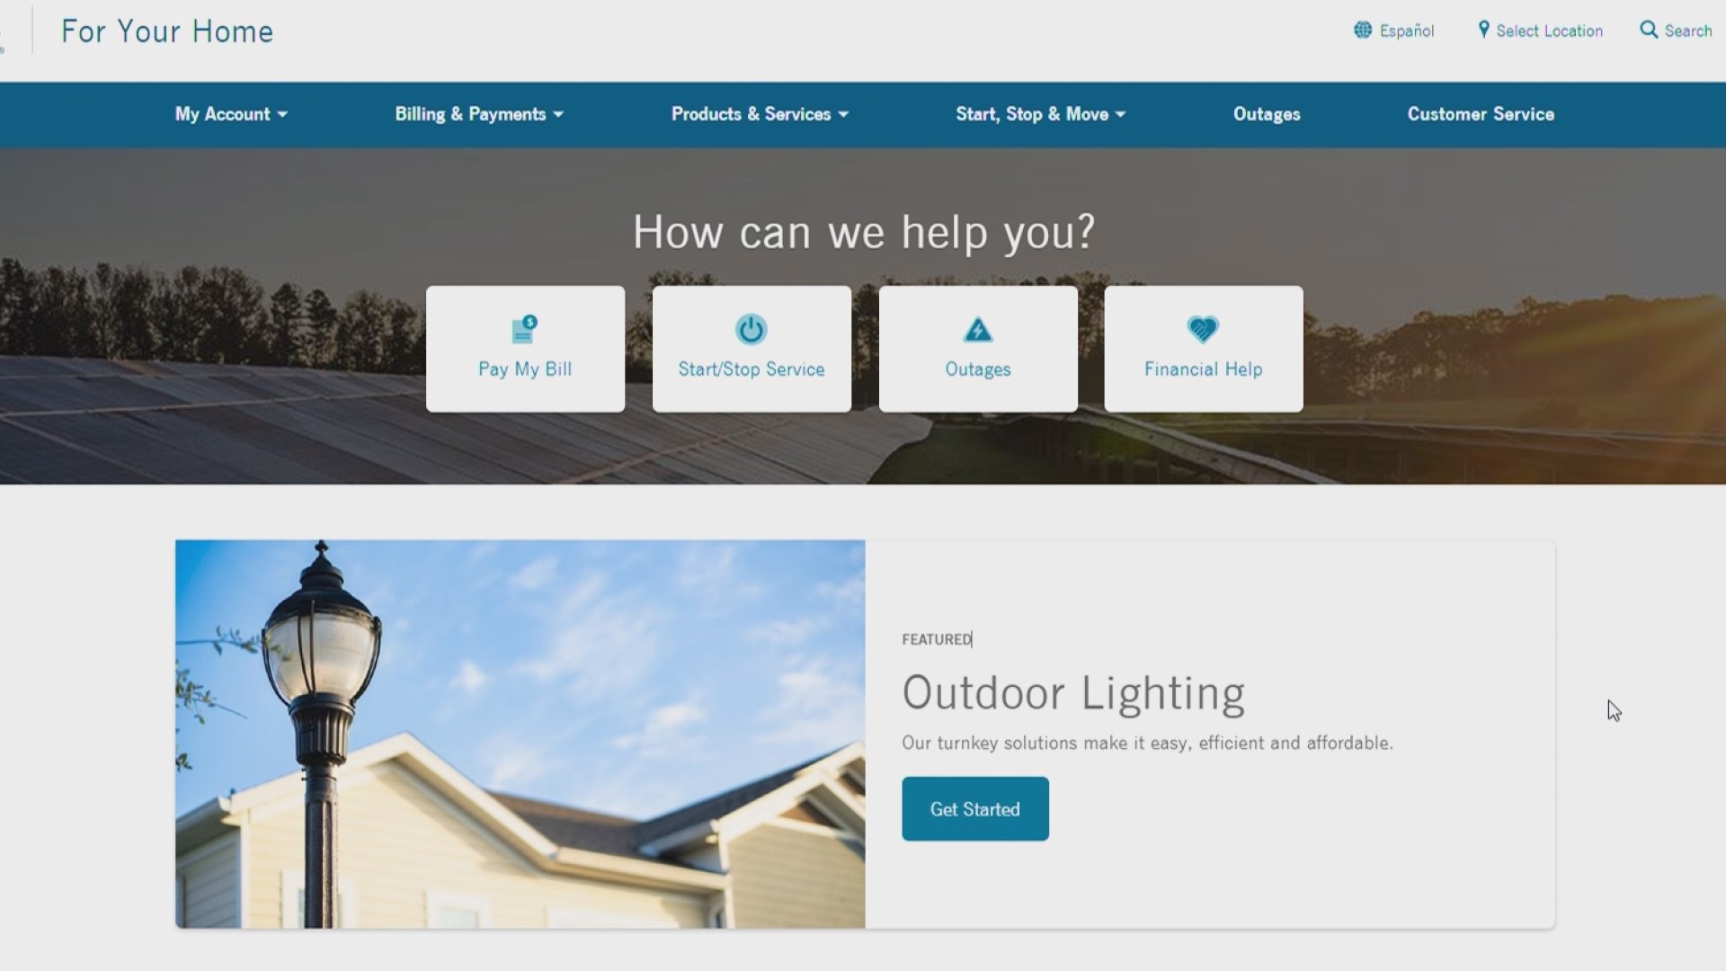The height and width of the screenshot is (971, 1726).
Task: Click the globe icon for Español
Action: tap(1362, 30)
